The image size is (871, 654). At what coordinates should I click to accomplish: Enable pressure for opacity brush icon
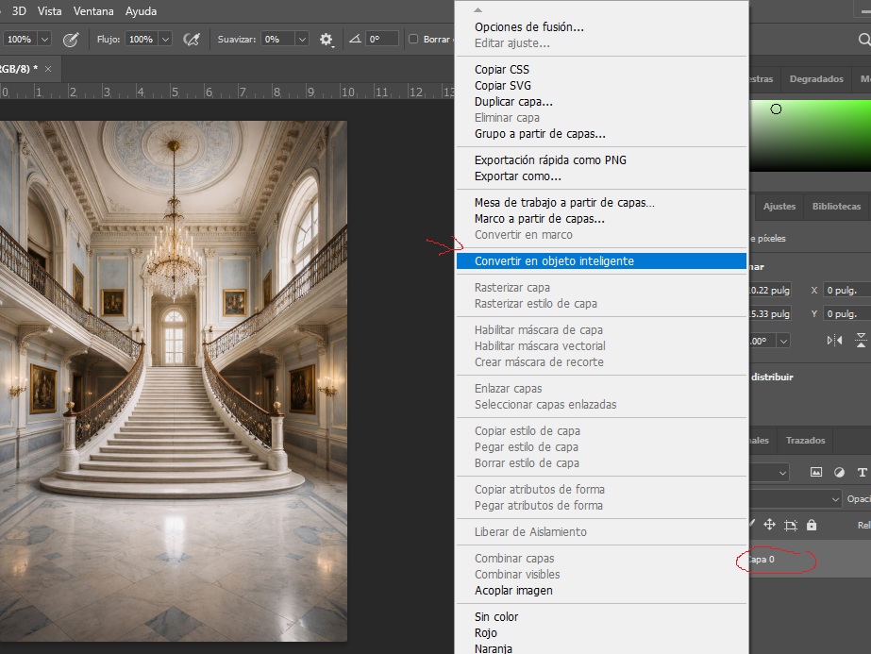point(71,40)
